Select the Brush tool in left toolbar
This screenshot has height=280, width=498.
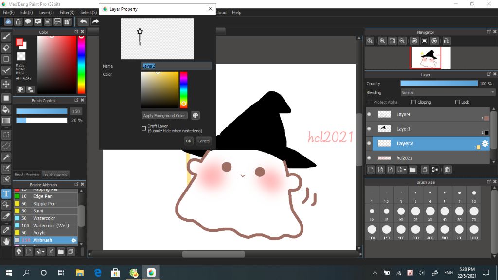(x=6, y=36)
